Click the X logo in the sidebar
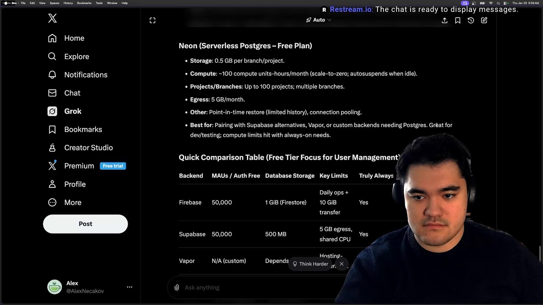Viewport: 543px width, 305px height. click(52, 18)
